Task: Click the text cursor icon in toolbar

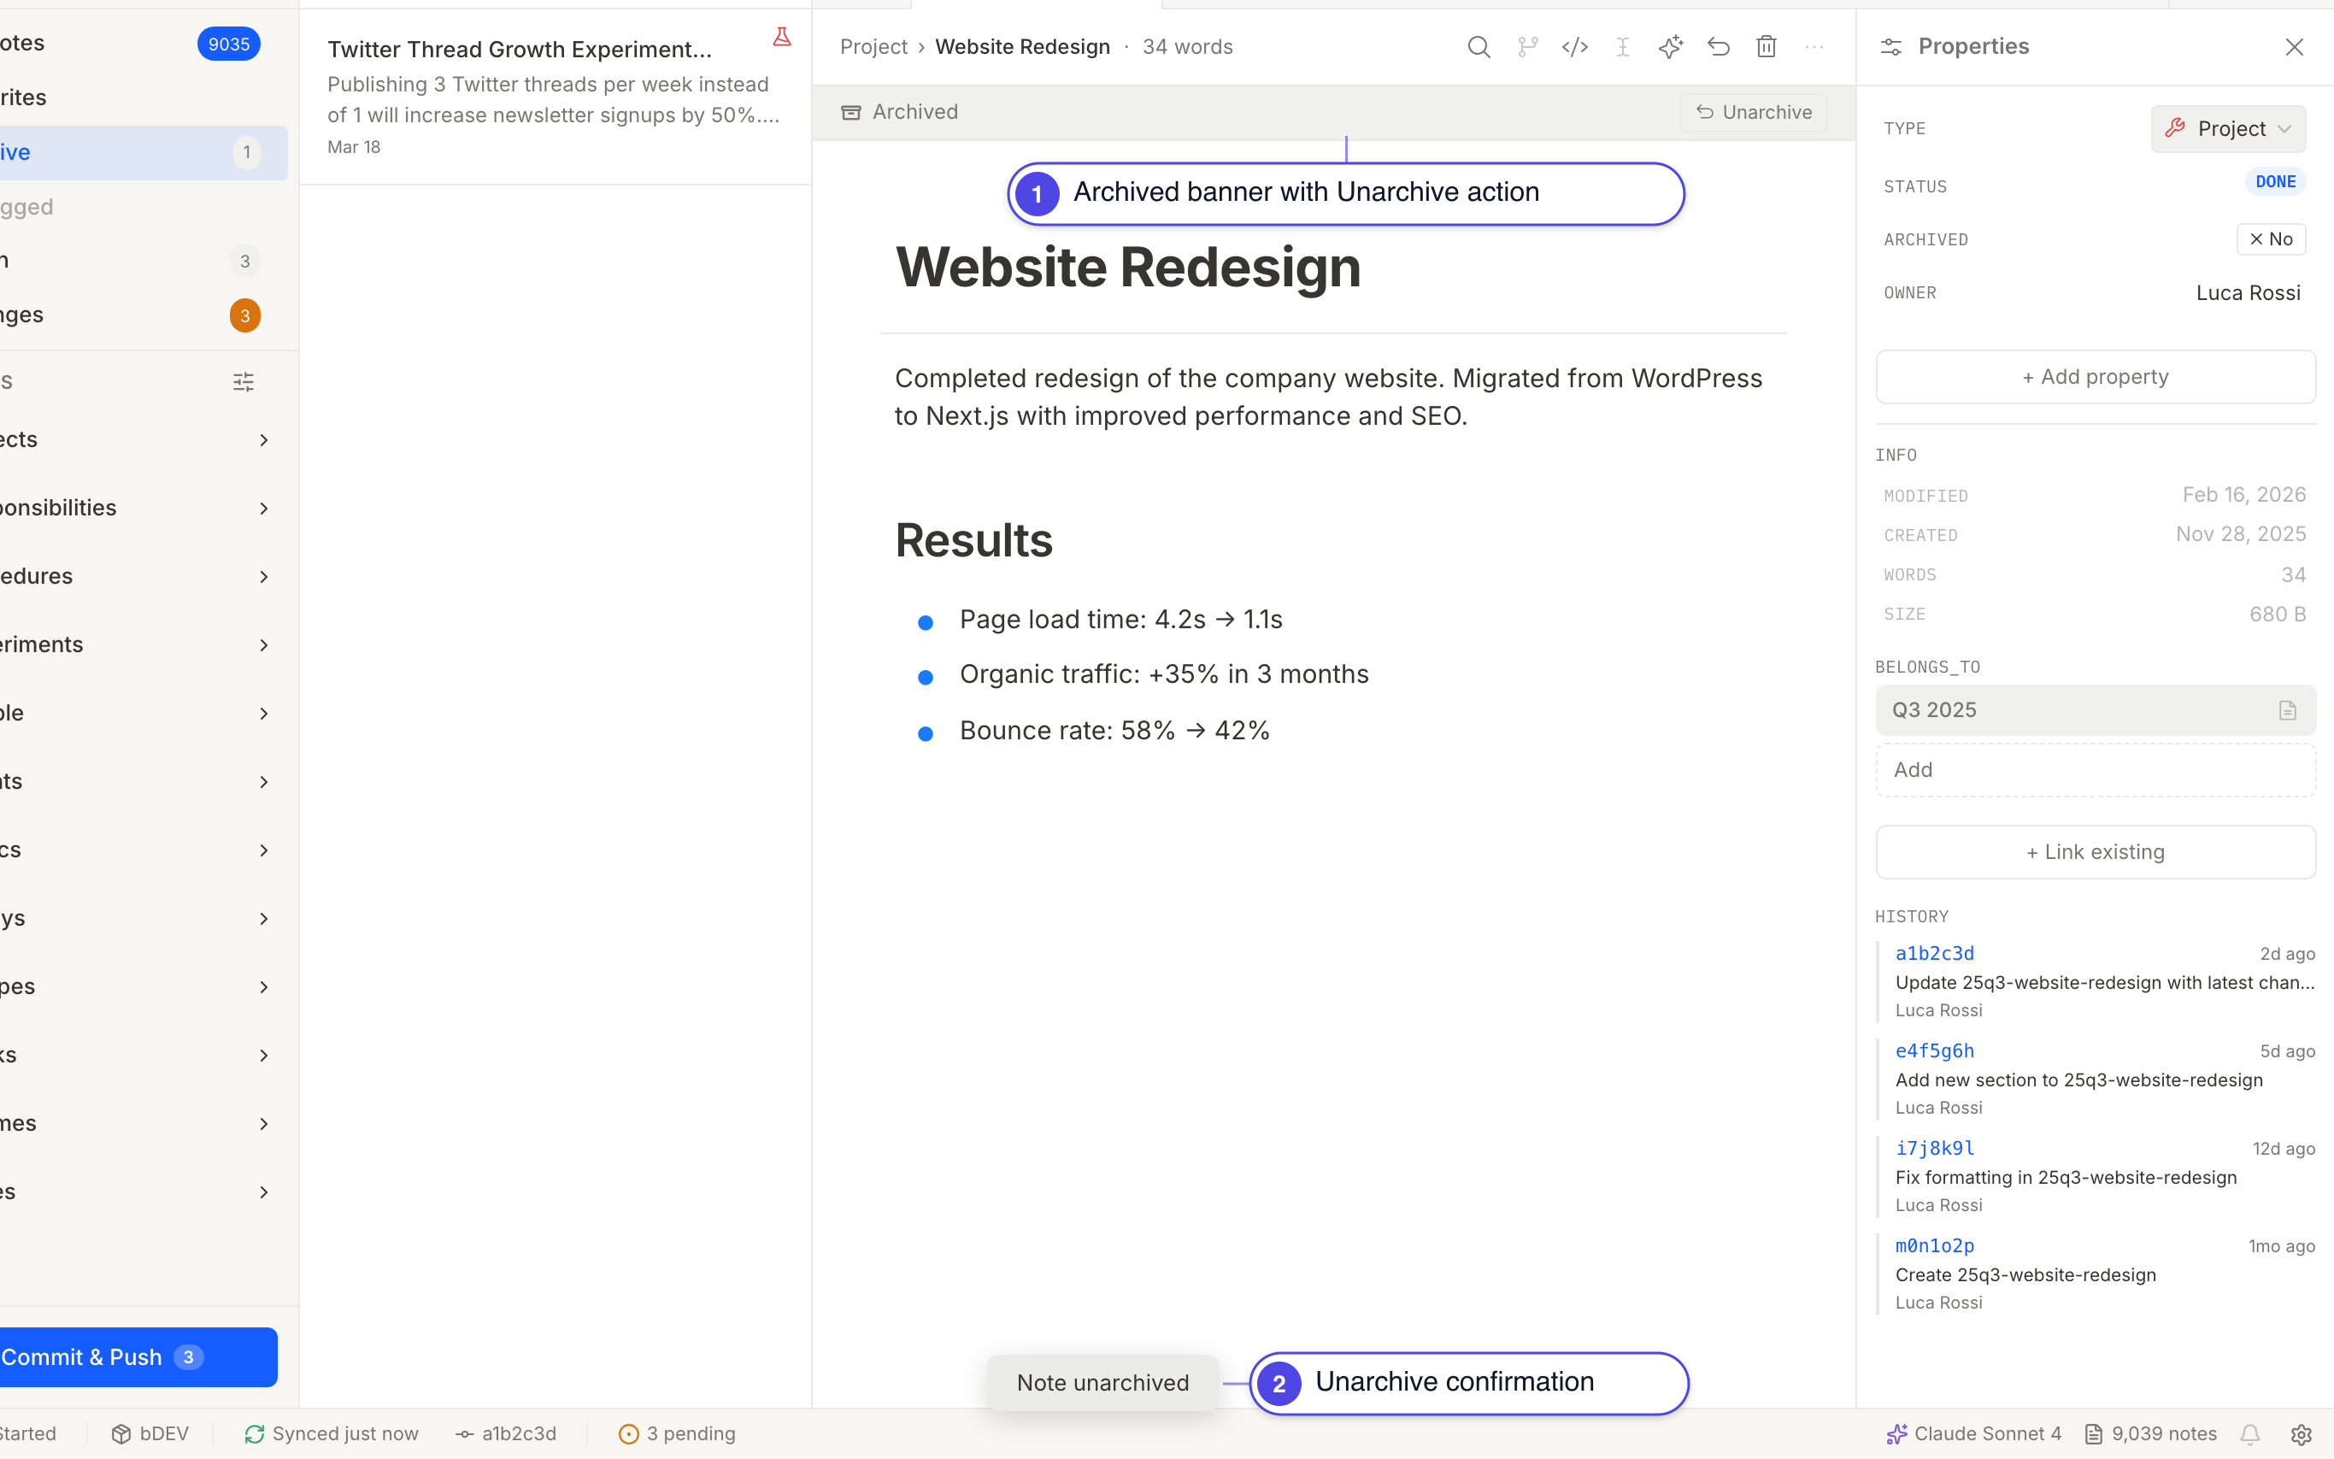Action: click(x=1623, y=46)
